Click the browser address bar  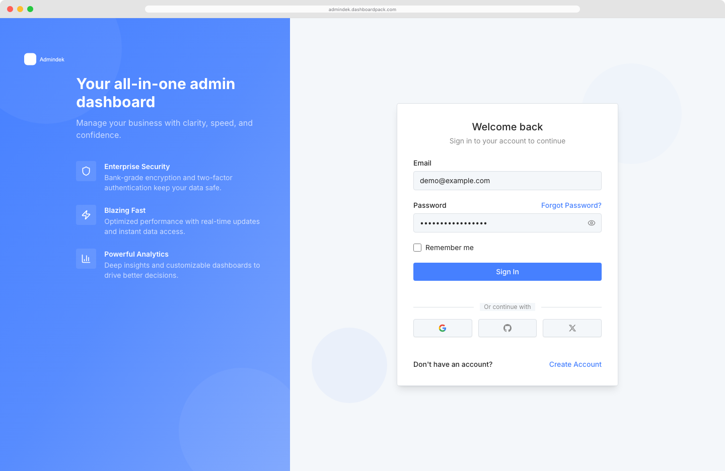[x=362, y=9]
